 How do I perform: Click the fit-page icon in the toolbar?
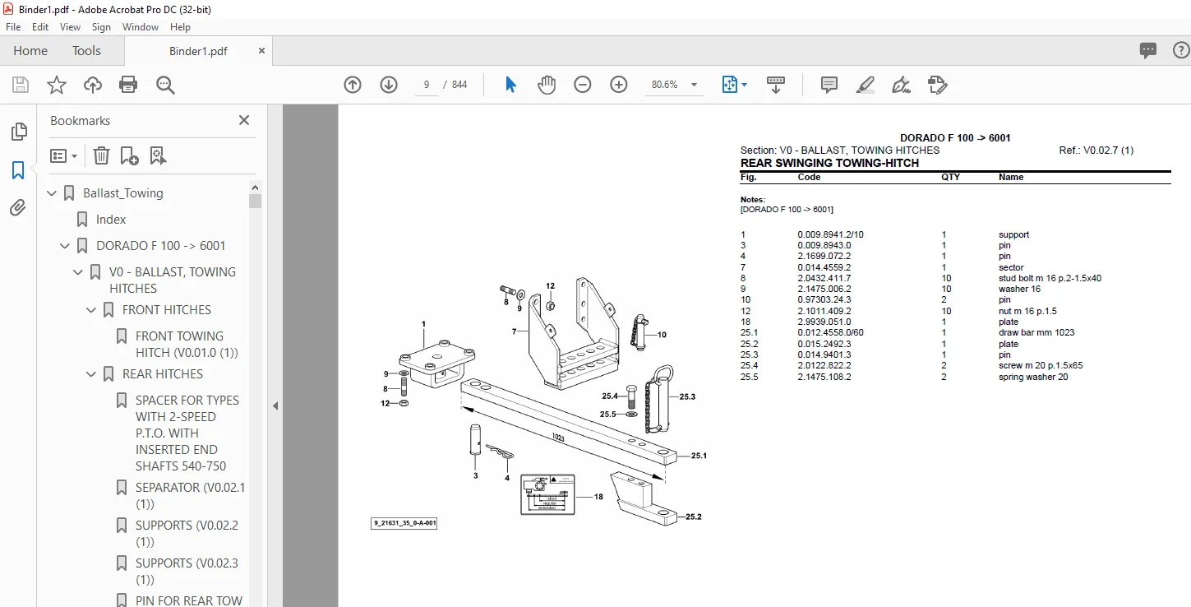point(729,85)
